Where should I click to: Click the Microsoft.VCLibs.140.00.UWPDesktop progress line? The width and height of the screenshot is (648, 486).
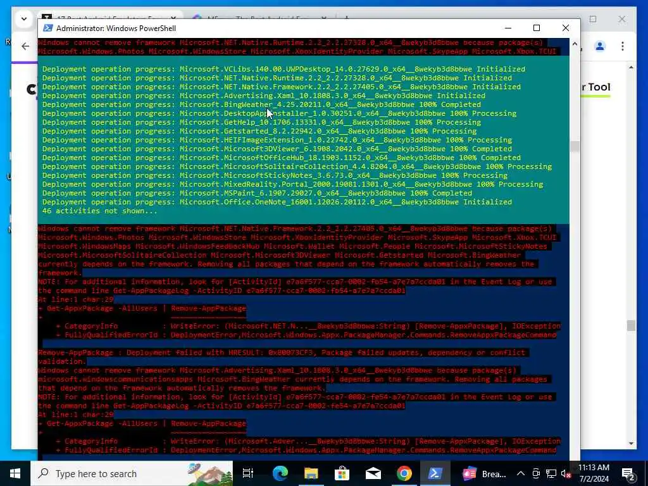(x=283, y=69)
